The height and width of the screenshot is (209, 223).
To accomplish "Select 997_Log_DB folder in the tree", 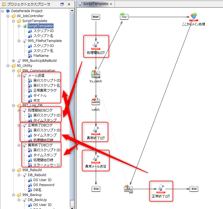I will 32,105.
